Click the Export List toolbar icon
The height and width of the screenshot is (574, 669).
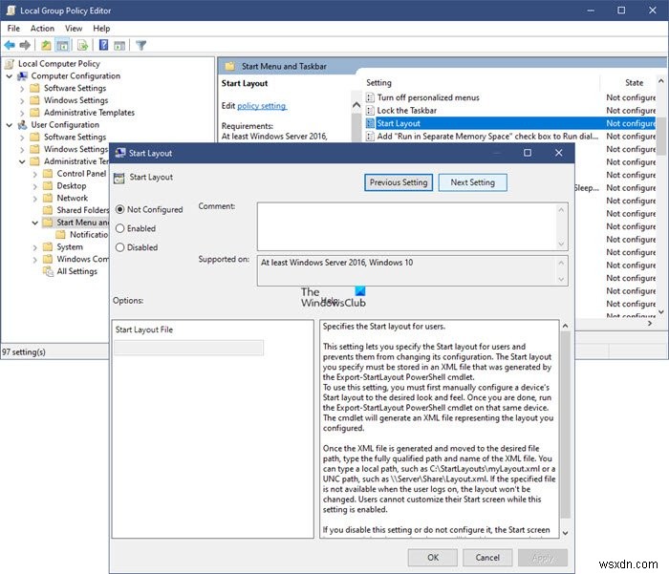tap(81, 45)
